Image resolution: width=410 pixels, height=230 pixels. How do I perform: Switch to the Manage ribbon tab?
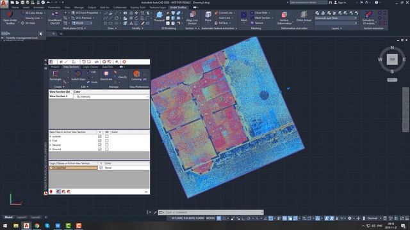point(79,8)
